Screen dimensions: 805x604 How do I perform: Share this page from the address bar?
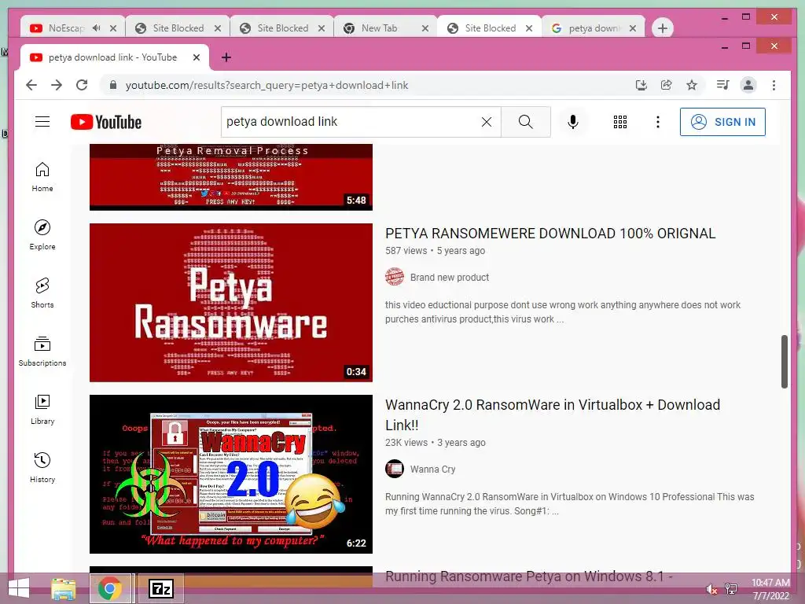tap(667, 85)
